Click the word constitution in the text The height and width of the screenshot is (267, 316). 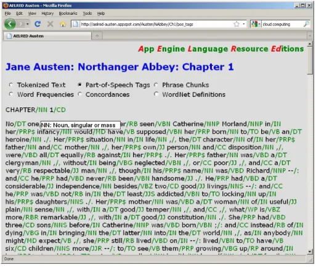pyautogui.click(x=186, y=217)
